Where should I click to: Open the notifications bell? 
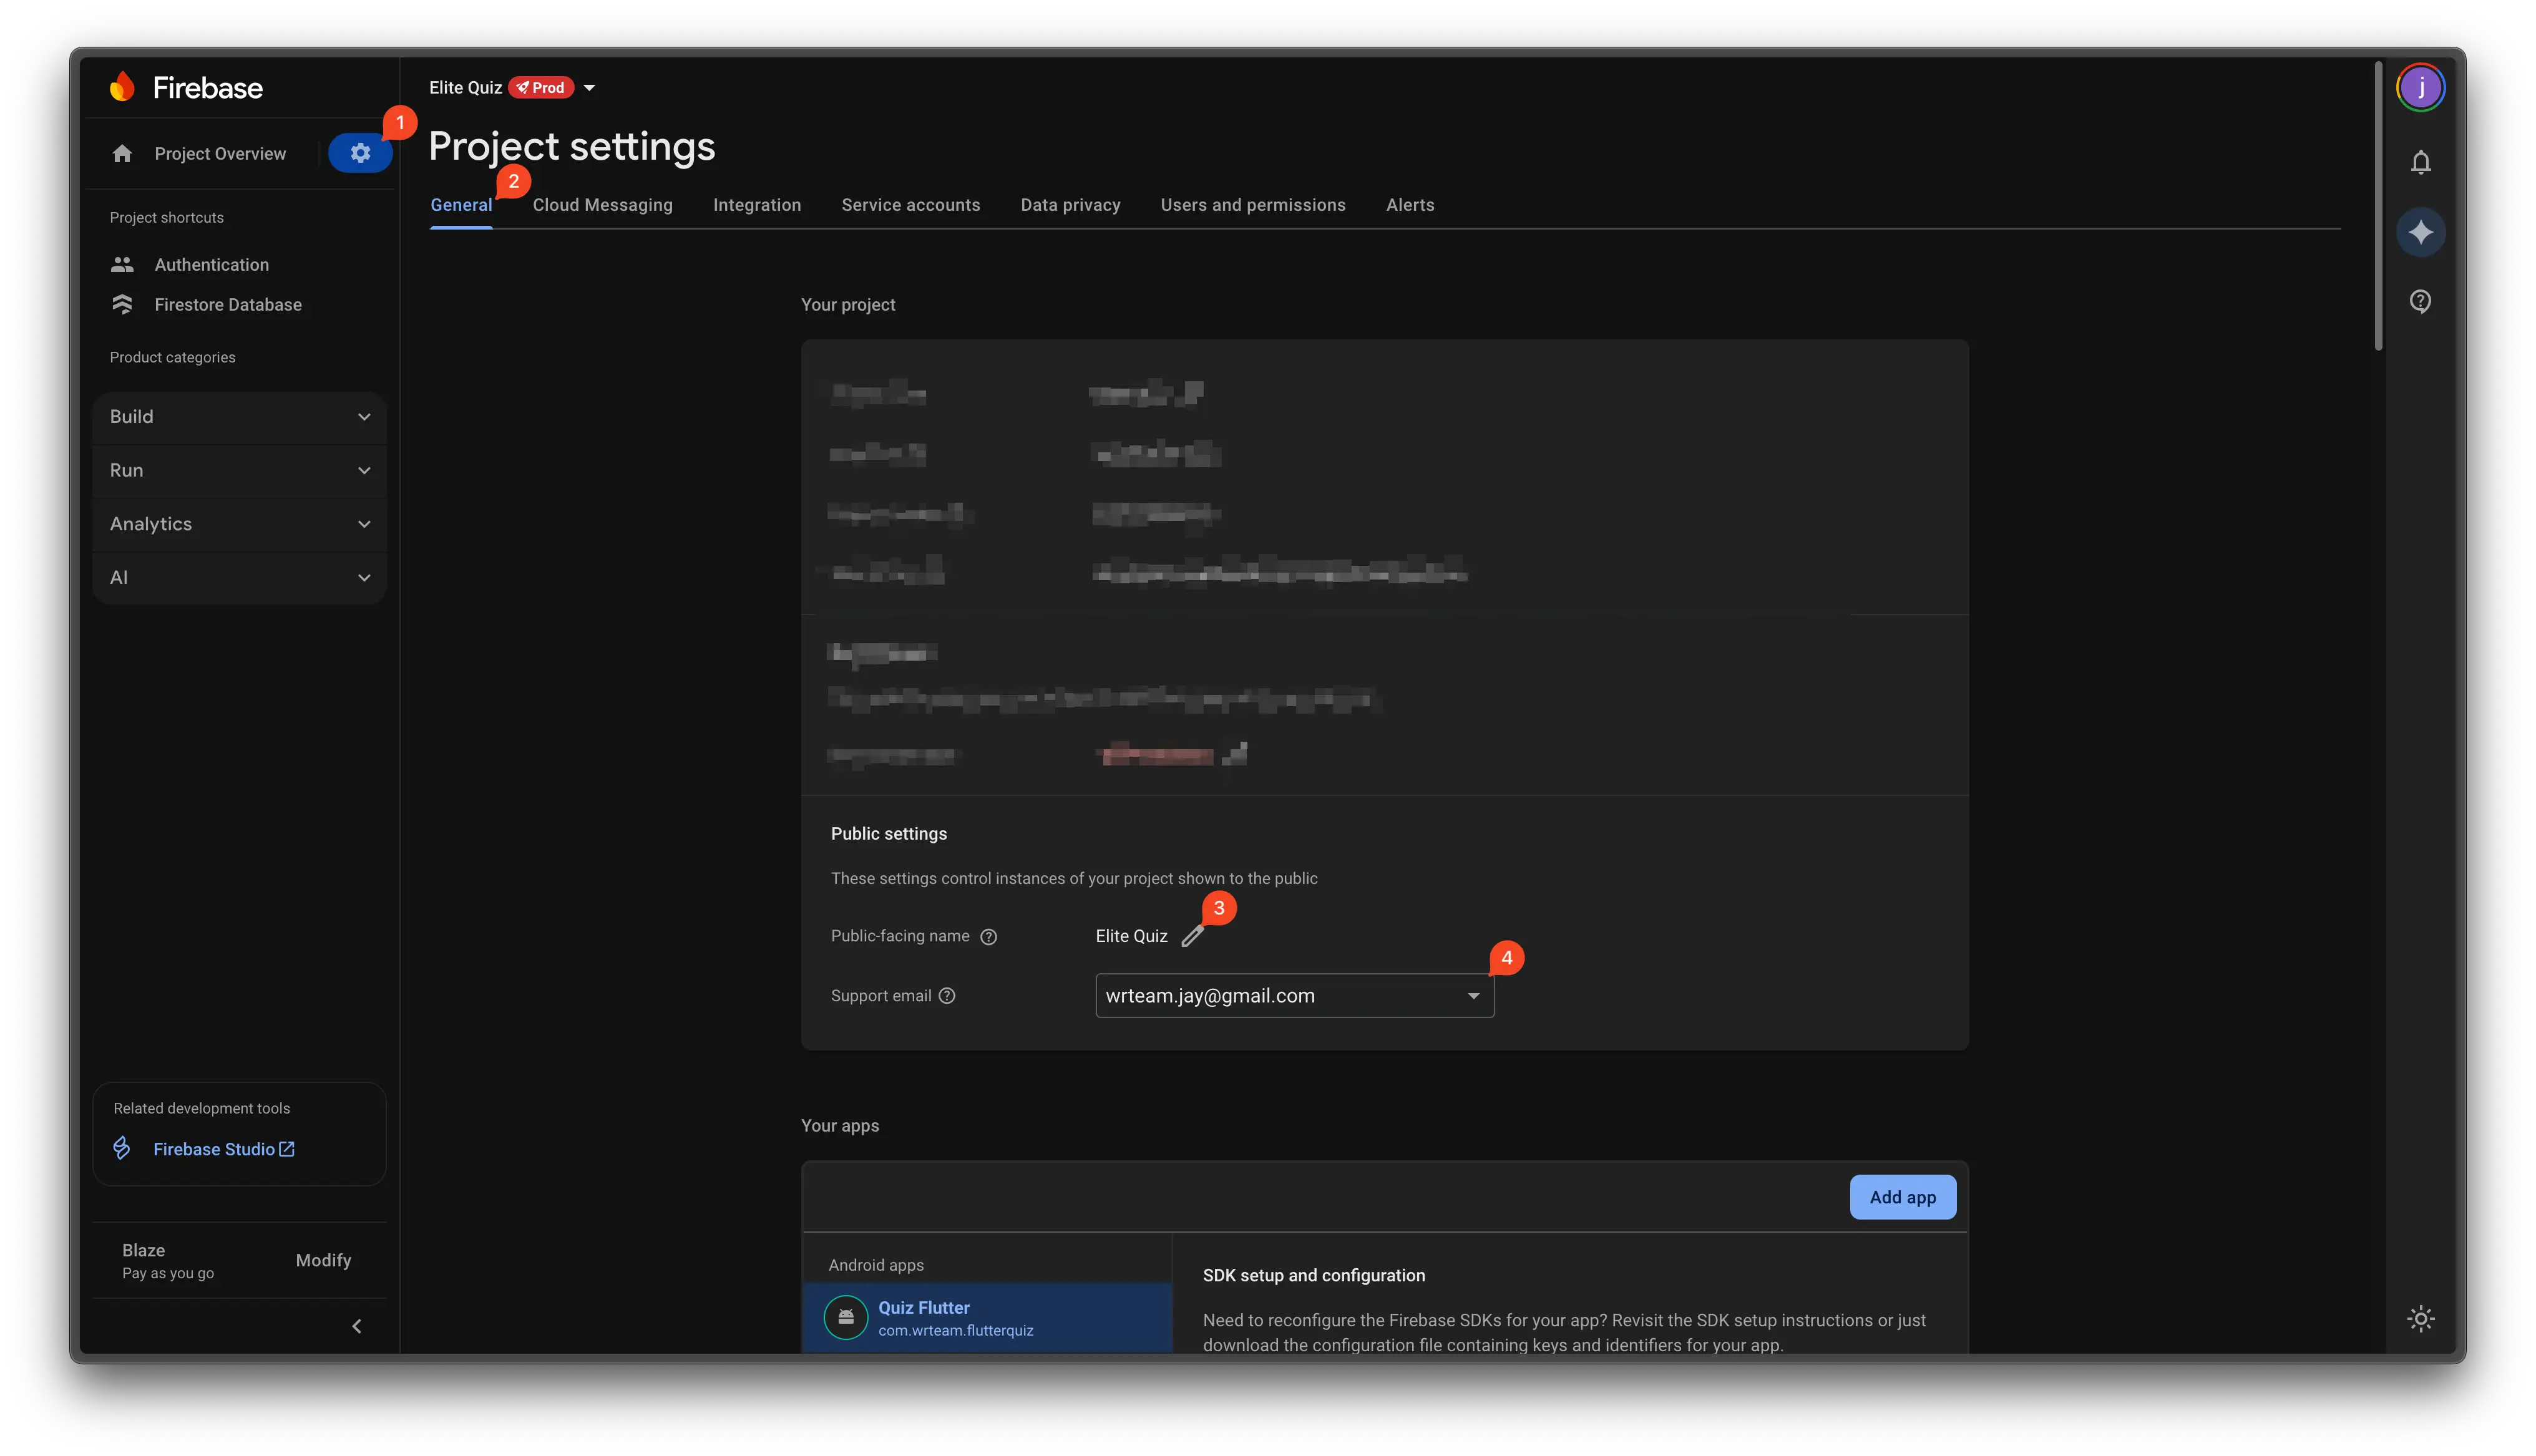click(x=2420, y=162)
